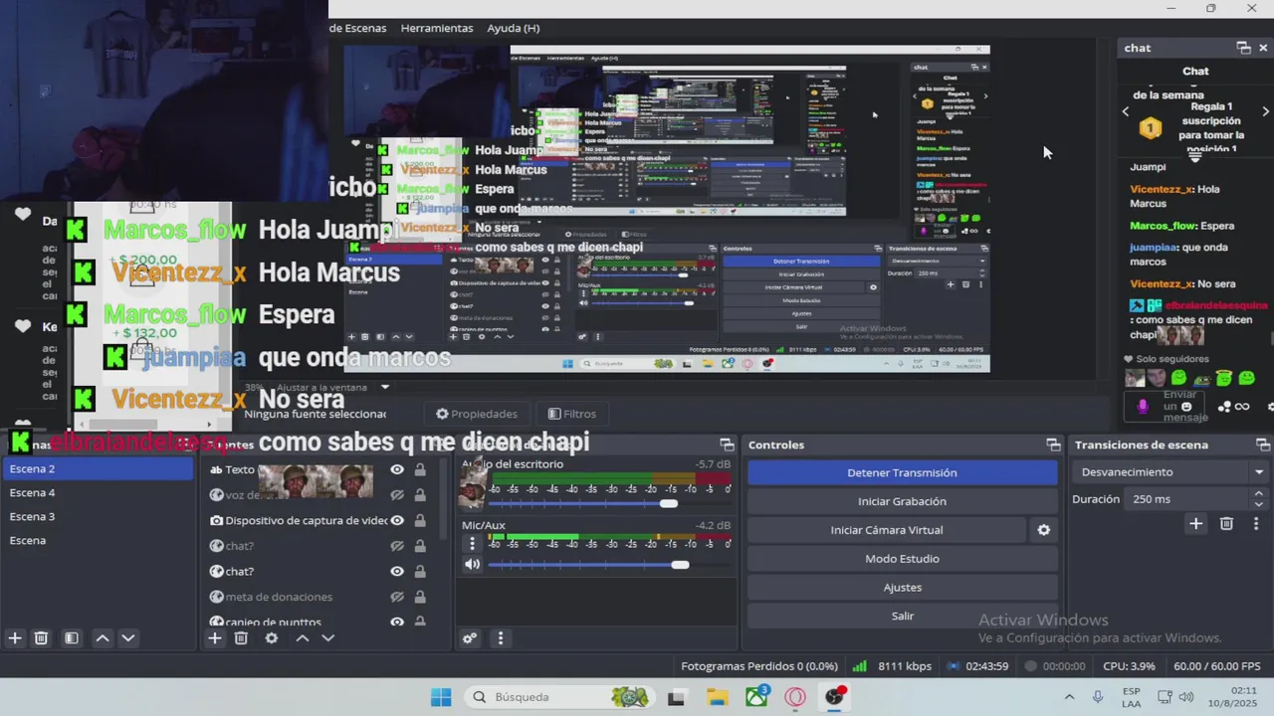Image resolution: width=1274 pixels, height=716 pixels.
Task: Open Mic/Aux three-dot options menu
Action: click(x=473, y=543)
